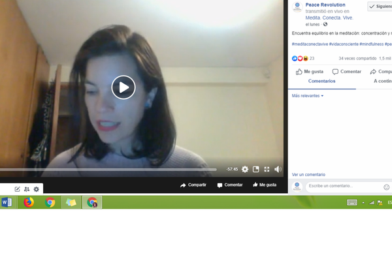The width and height of the screenshot is (392, 261).
Task: Click Comentar below the video
Action: 230,185
